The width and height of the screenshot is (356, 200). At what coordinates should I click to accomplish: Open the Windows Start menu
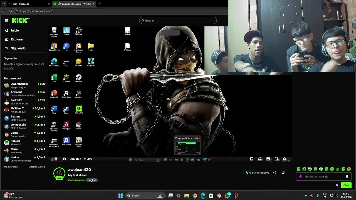[121, 196]
